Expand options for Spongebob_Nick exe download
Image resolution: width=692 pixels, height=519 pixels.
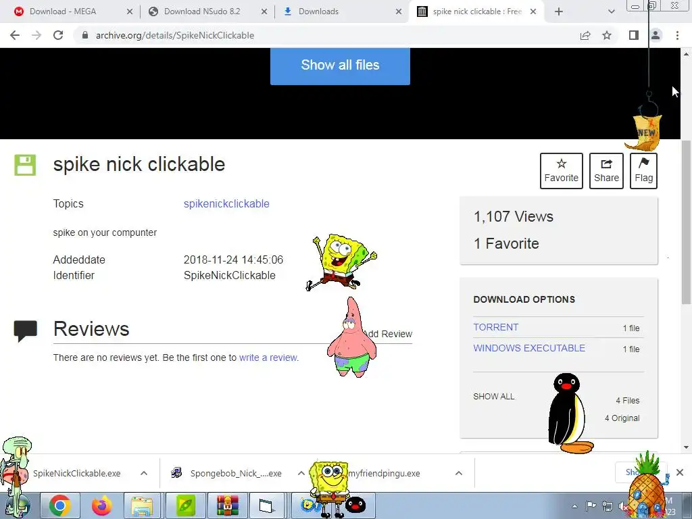point(301,473)
